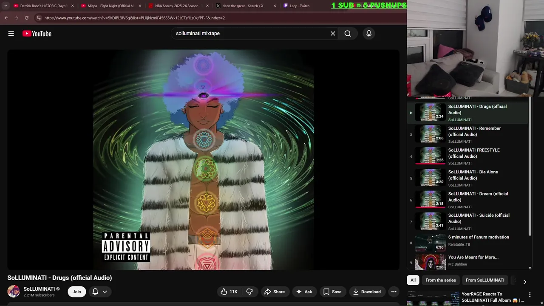Image resolution: width=544 pixels, height=306 pixels.
Task: Show more filter chips with right arrow
Action: tap(524, 281)
